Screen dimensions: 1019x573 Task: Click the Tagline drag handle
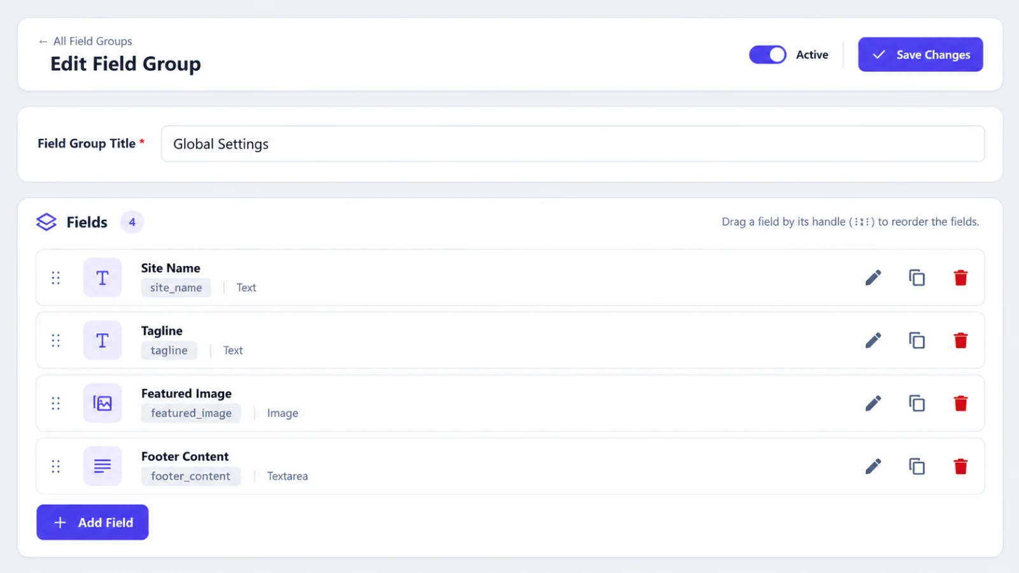pos(56,341)
